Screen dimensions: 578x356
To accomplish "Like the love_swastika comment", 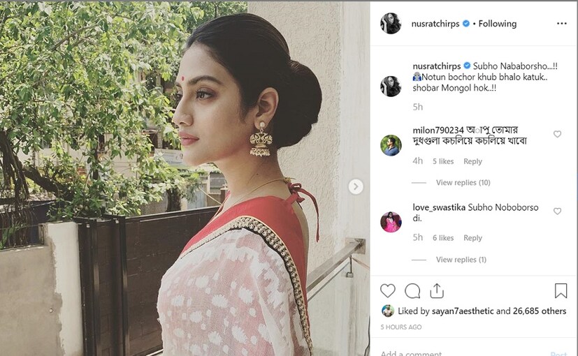I will (x=557, y=211).
